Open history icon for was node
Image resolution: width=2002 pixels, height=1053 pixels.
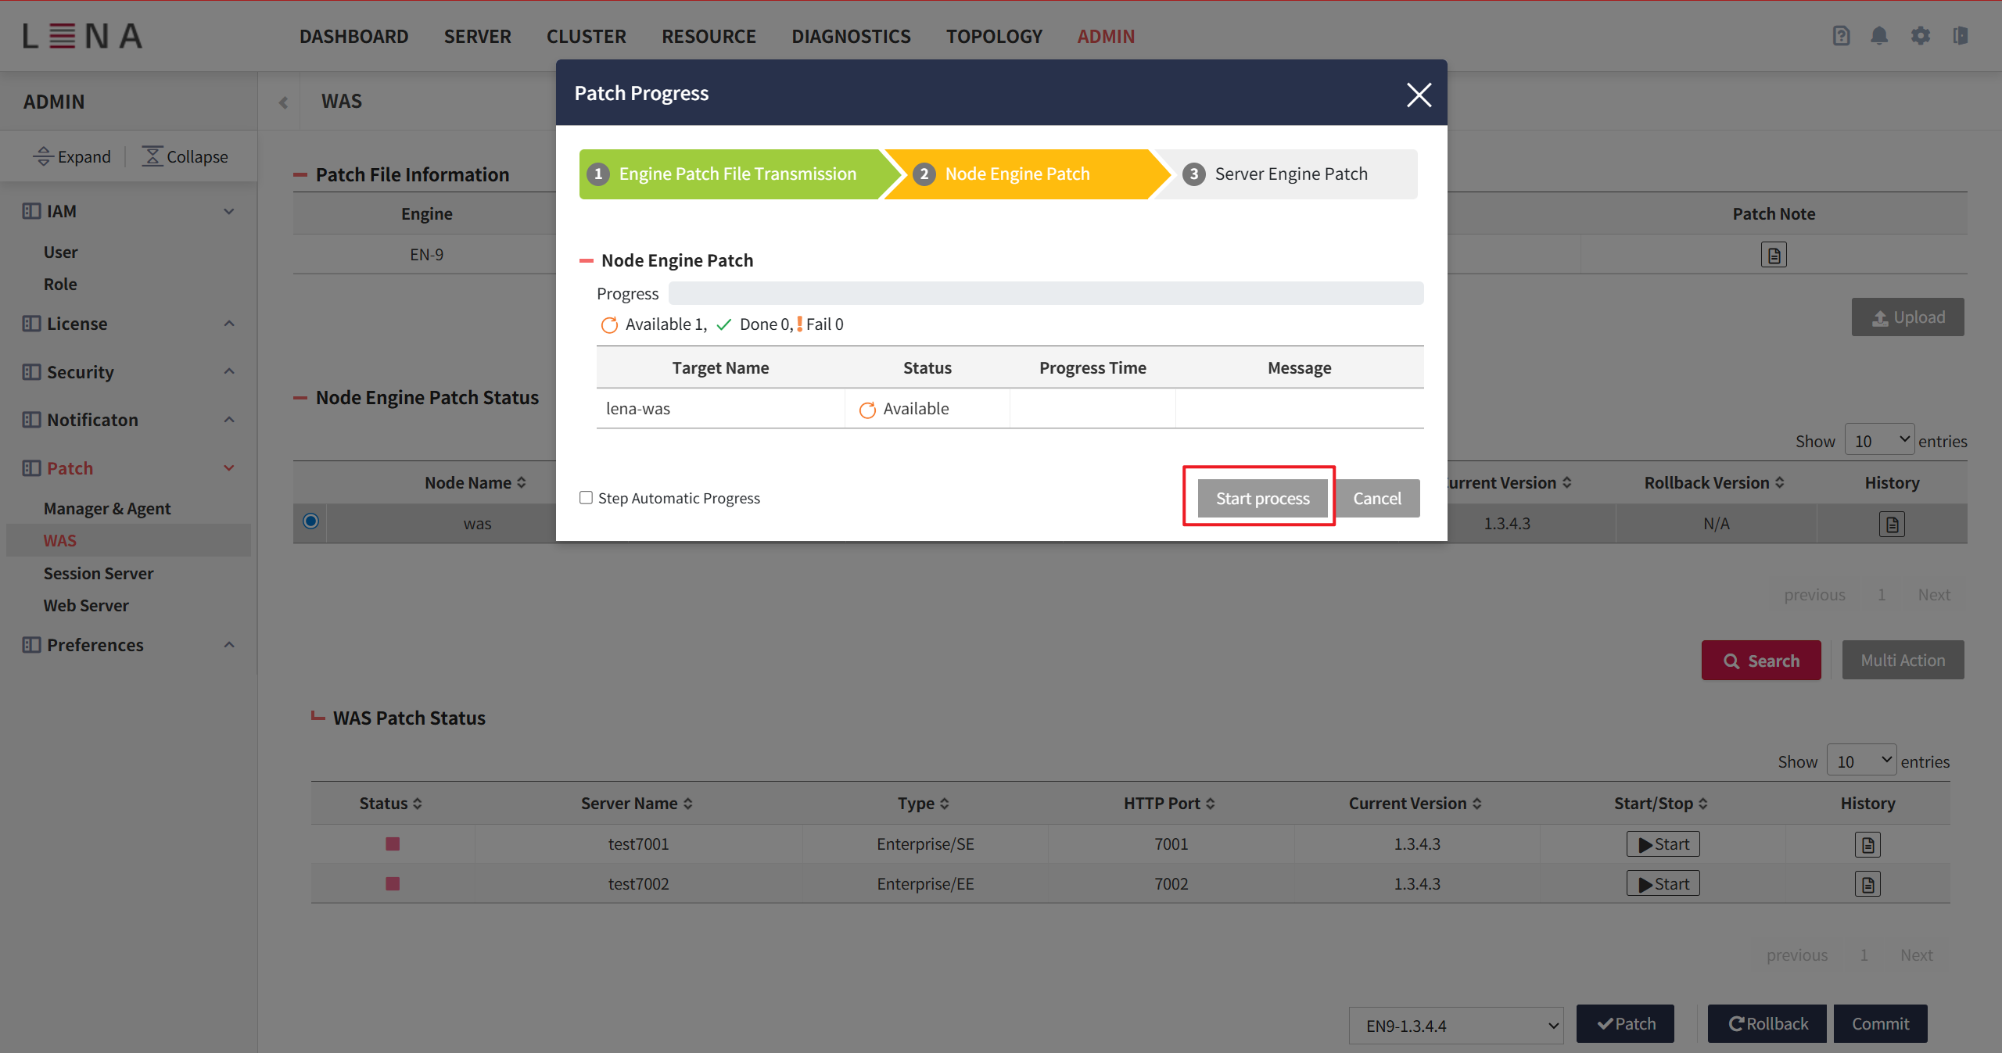pos(1892,524)
